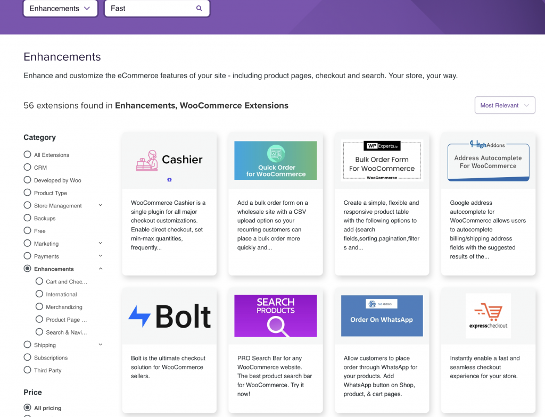Open the Most Relevant sort dropdown
The image size is (545, 417).
tap(505, 105)
